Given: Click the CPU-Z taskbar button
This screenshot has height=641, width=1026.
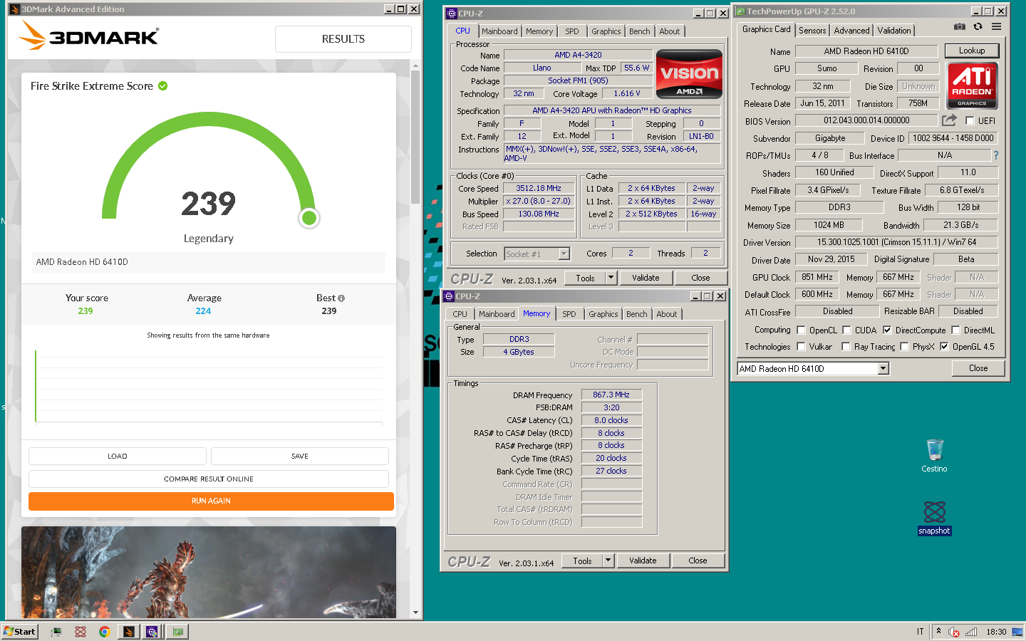Looking at the screenshot, I should point(152,632).
